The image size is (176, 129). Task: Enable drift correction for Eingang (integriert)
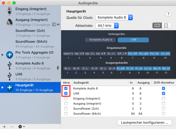pos(164,98)
